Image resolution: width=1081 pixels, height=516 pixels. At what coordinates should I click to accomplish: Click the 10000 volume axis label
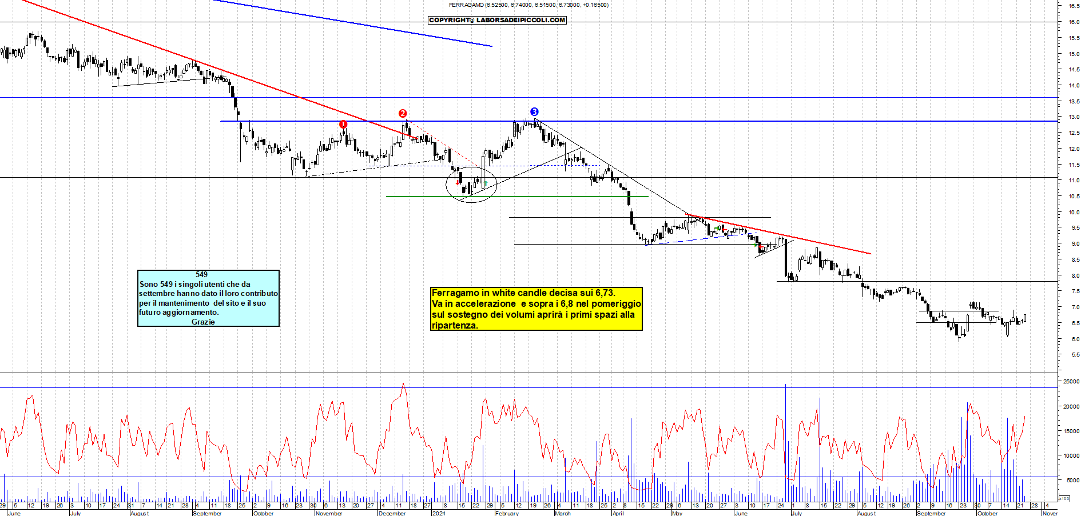click(1072, 455)
